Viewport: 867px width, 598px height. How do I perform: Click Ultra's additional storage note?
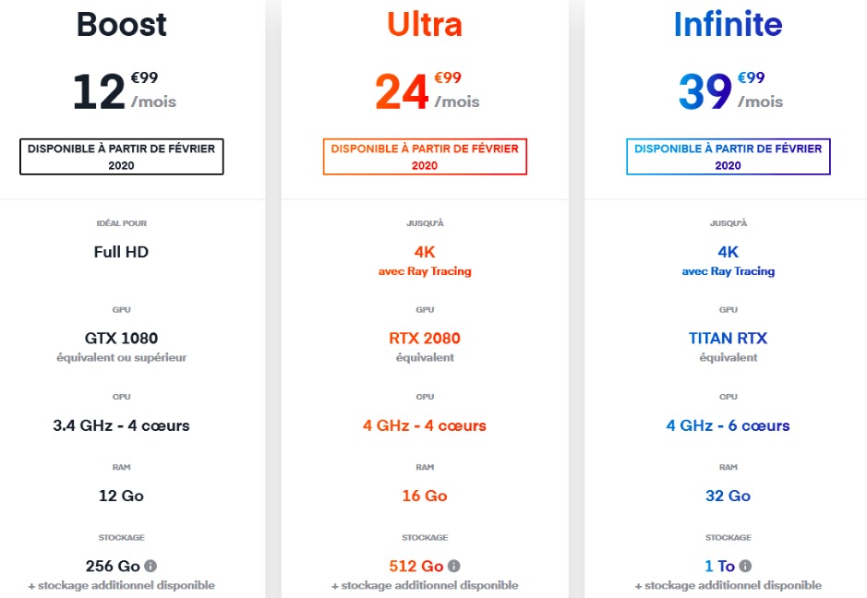pyautogui.click(x=425, y=585)
